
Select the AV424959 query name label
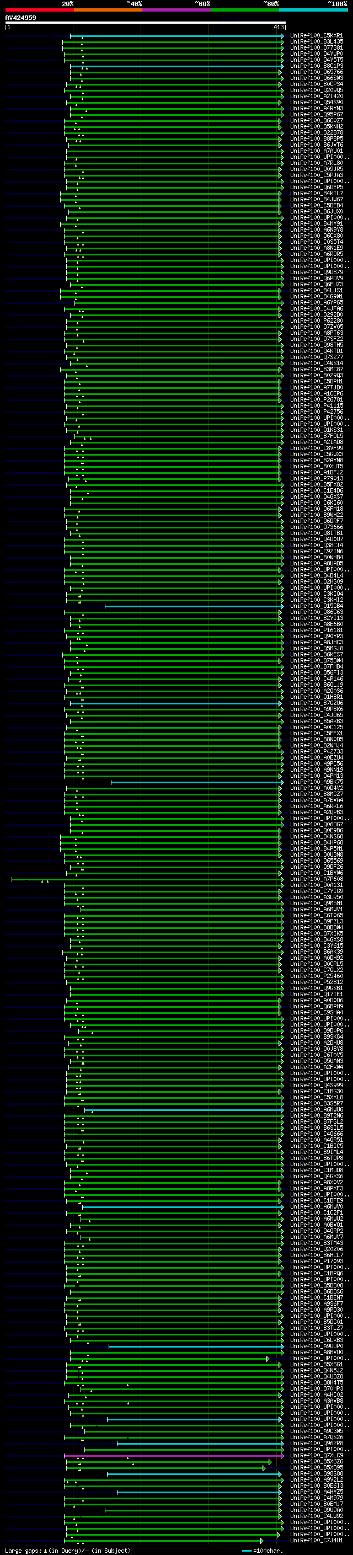coord(20,18)
